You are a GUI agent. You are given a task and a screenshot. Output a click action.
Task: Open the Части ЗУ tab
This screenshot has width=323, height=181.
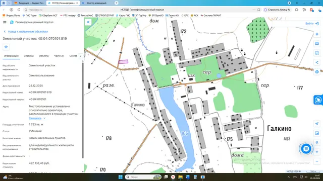click(59, 56)
